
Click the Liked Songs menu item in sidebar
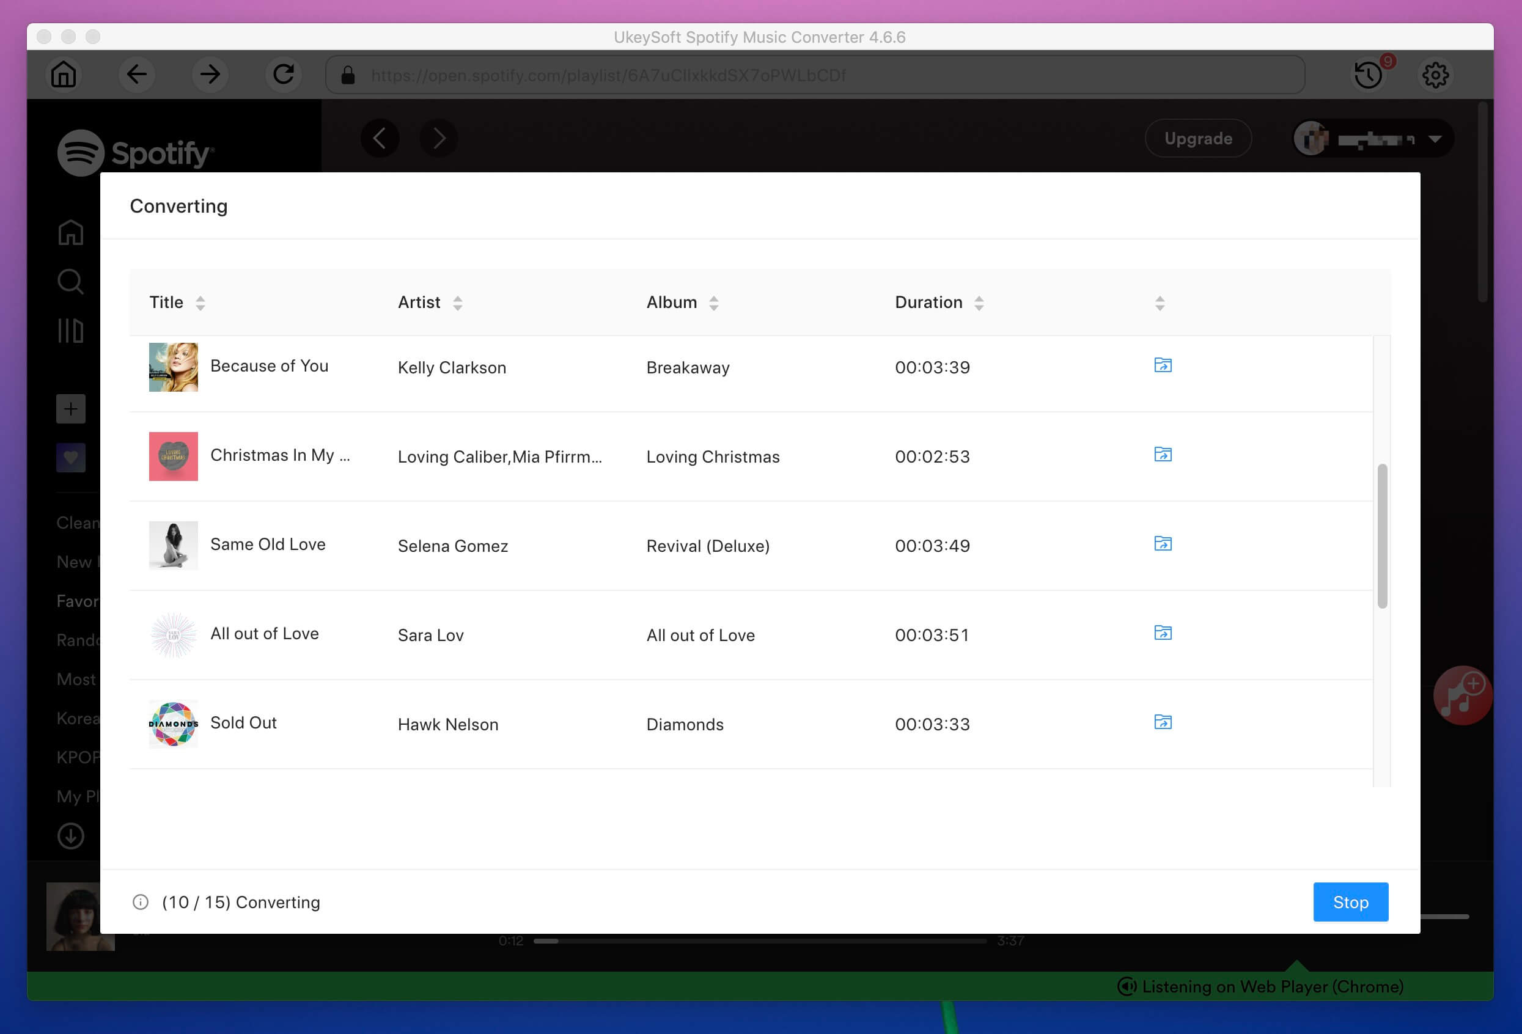[x=72, y=456]
